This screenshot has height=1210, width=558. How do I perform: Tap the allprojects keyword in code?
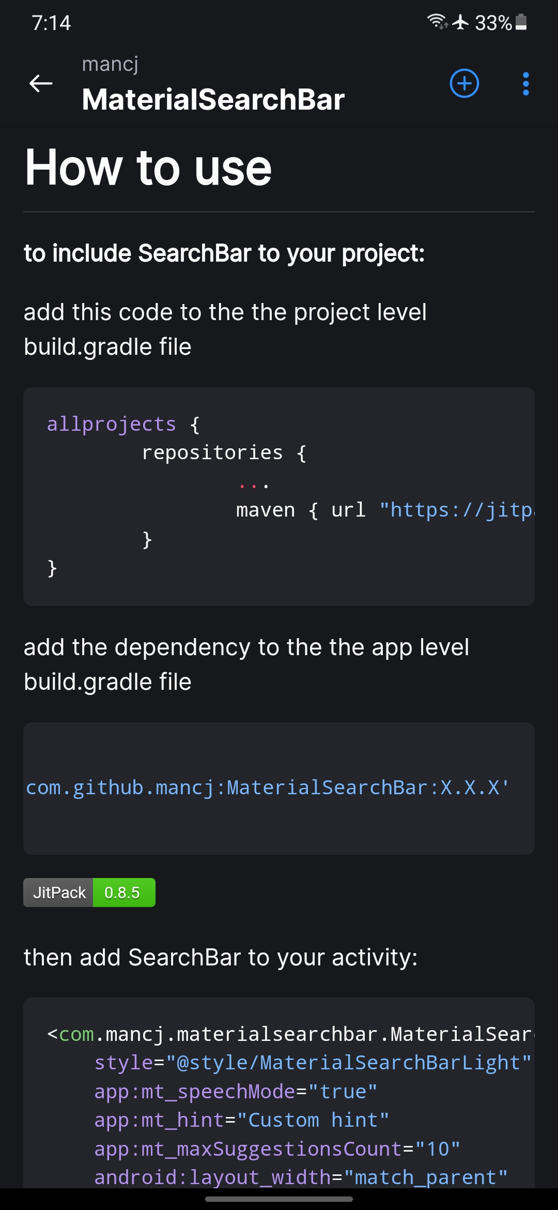[x=111, y=424]
